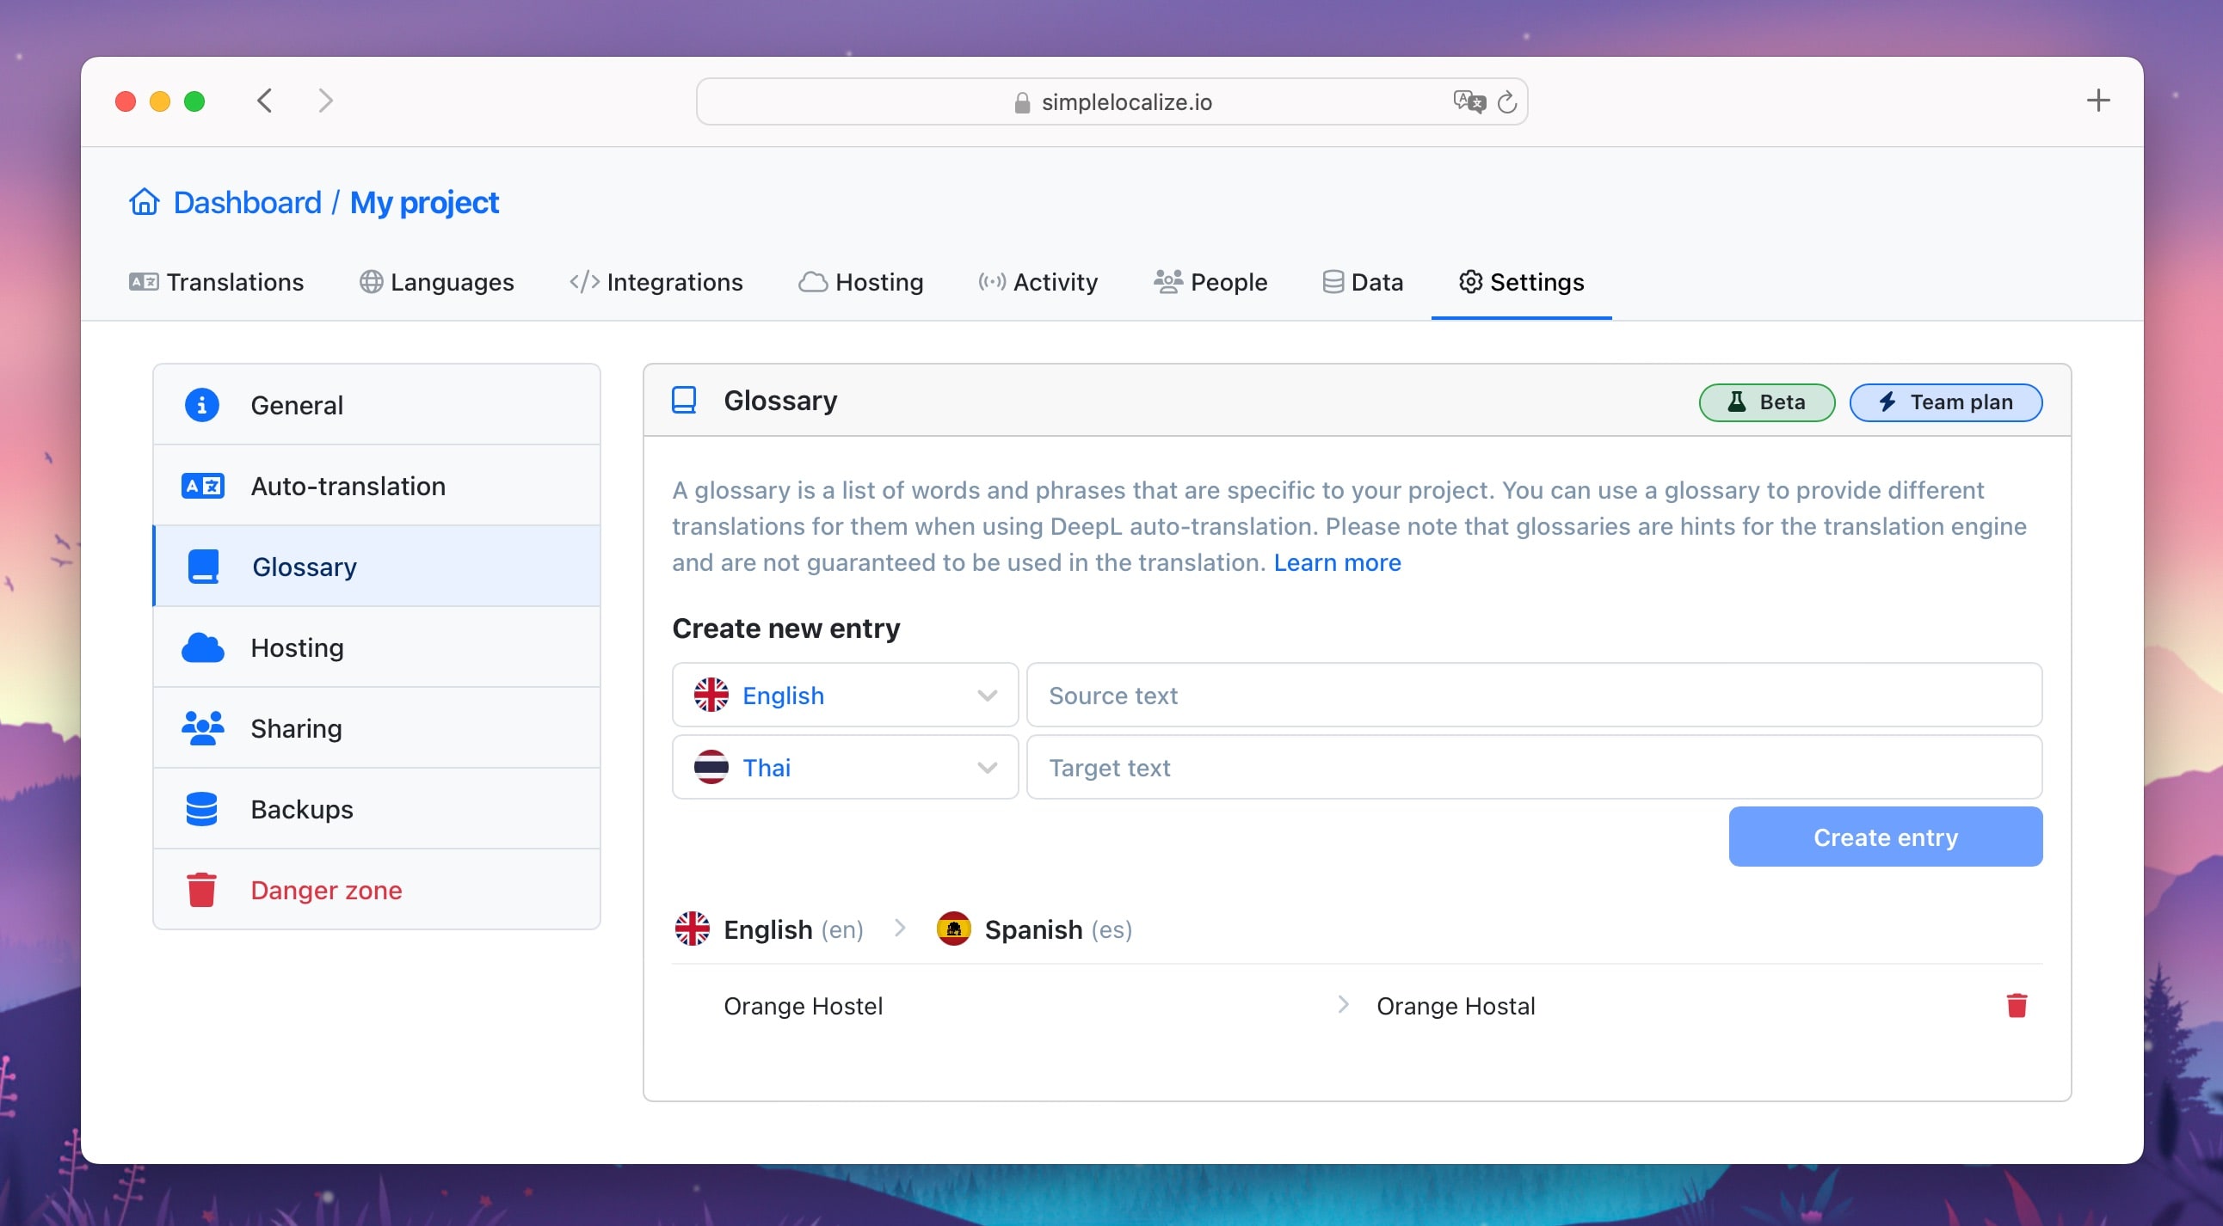
Task: Select Glossary in the settings sidebar
Action: point(376,567)
